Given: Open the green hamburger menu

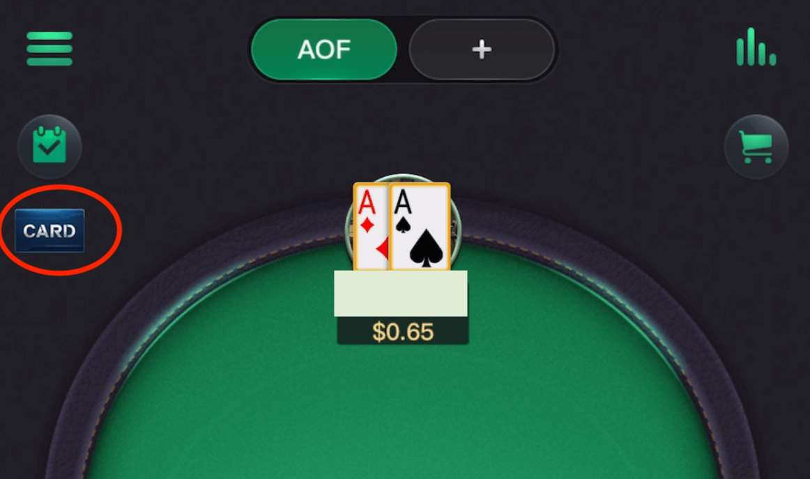Looking at the screenshot, I should coord(49,49).
